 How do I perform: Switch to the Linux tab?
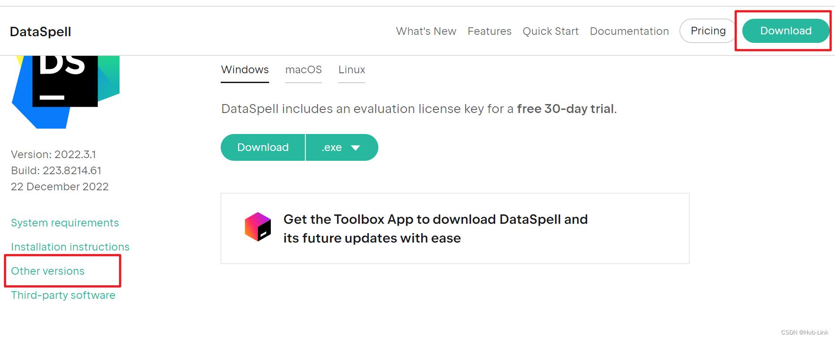coord(352,70)
